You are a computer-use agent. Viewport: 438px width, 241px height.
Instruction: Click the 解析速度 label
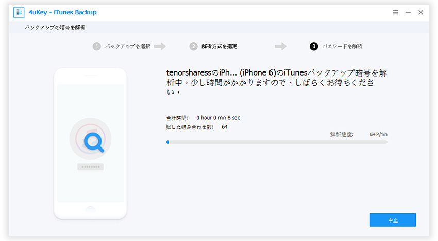[x=342, y=134]
